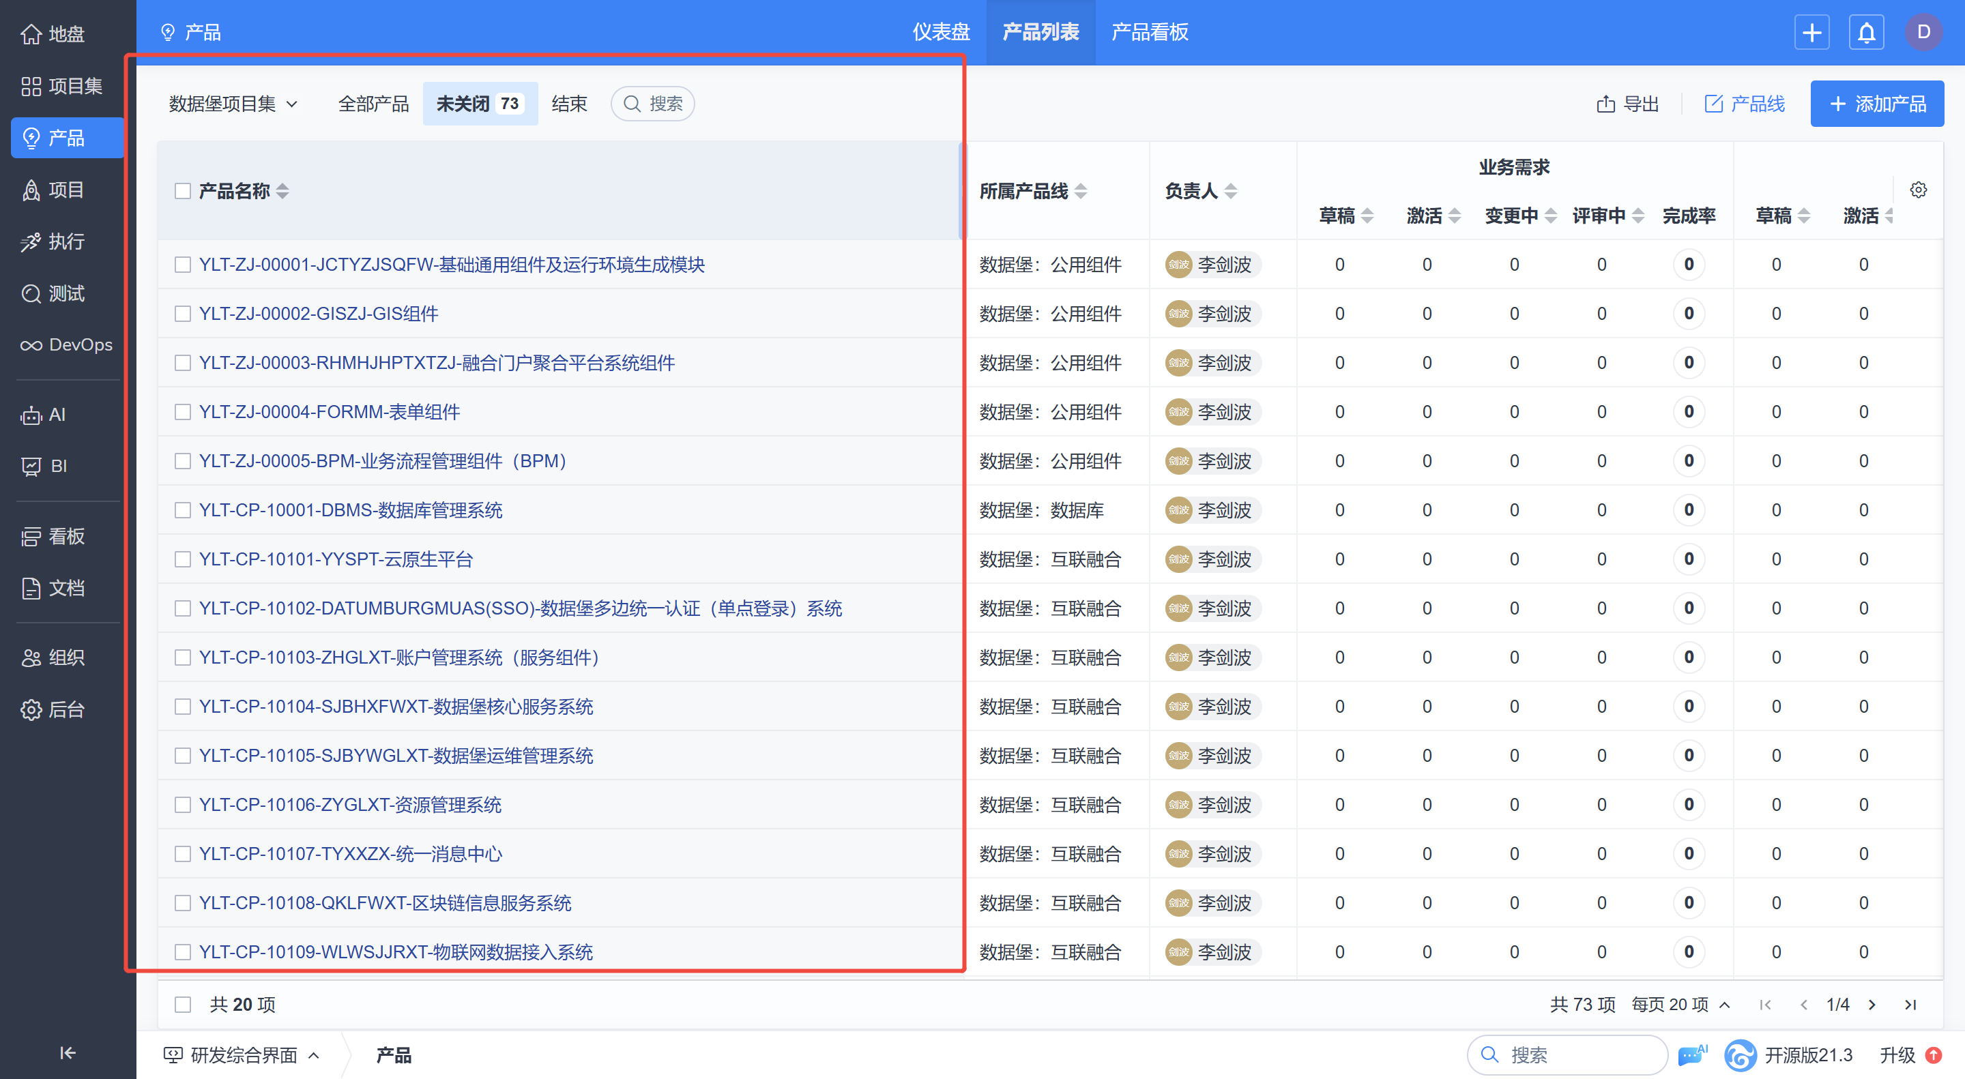
Task: Check the YLT-ZJ-00002-GISZJ row checkbox
Action: click(x=182, y=314)
